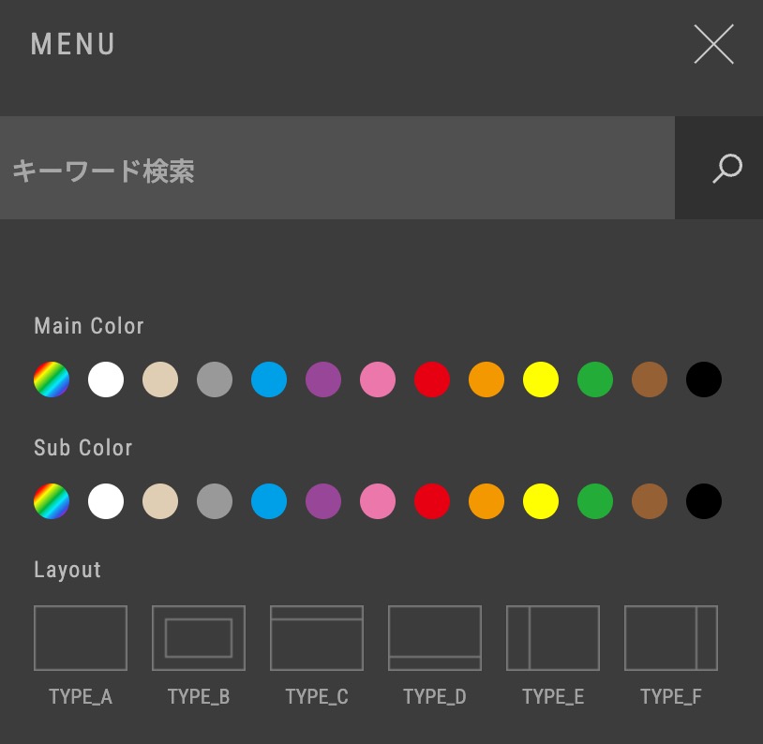The width and height of the screenshot is (763, 744).
Task: Select rainbow multicolor Main Color swatch
Action: pos(52,380)
